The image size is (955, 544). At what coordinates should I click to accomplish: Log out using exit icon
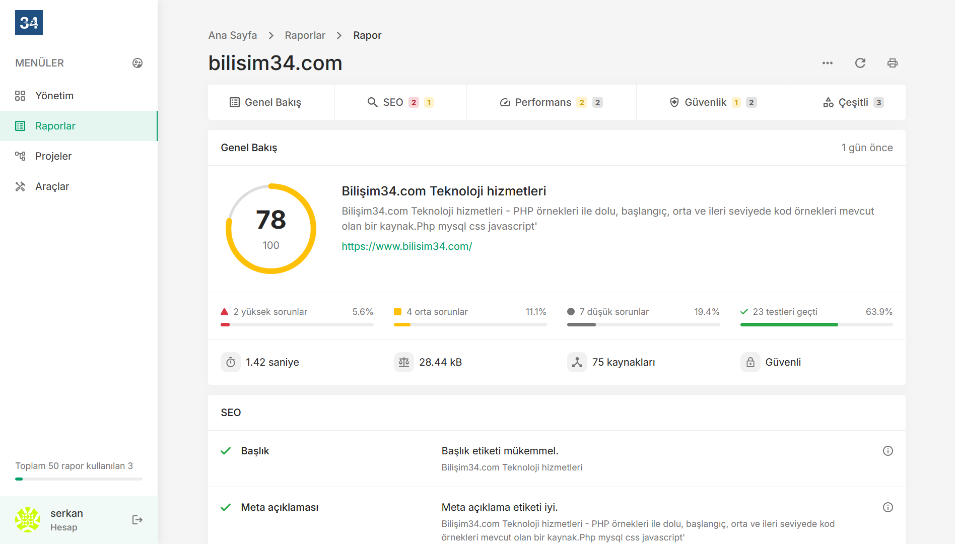click(138, 520)
